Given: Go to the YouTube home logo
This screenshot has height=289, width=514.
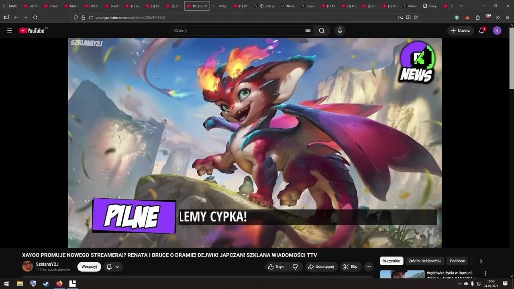Looking at the screenshot, I should (x=32, y=31).
